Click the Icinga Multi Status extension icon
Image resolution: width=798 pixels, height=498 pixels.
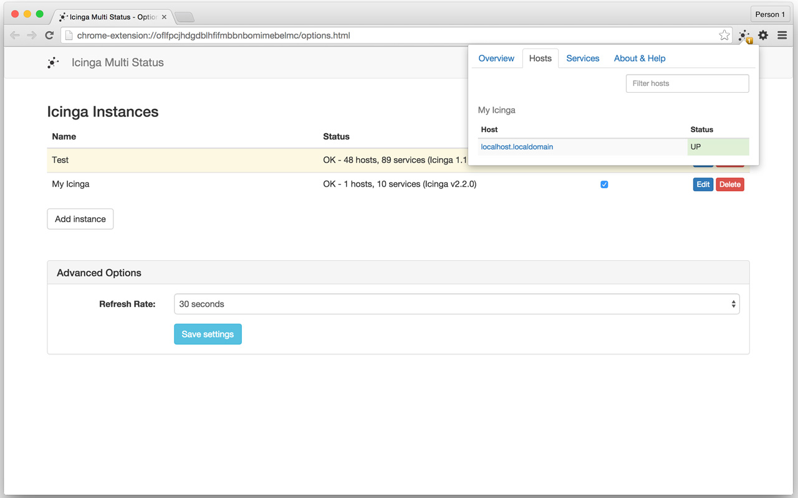[x=744, y=35]
